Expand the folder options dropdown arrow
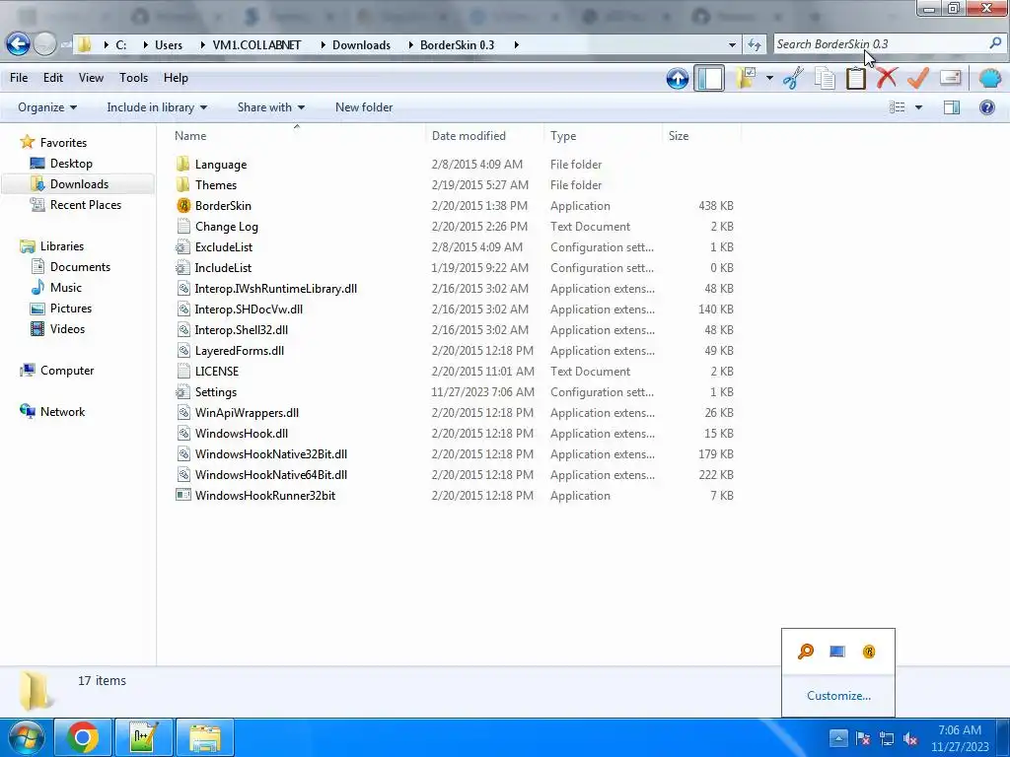 click(x=769, y=79)
